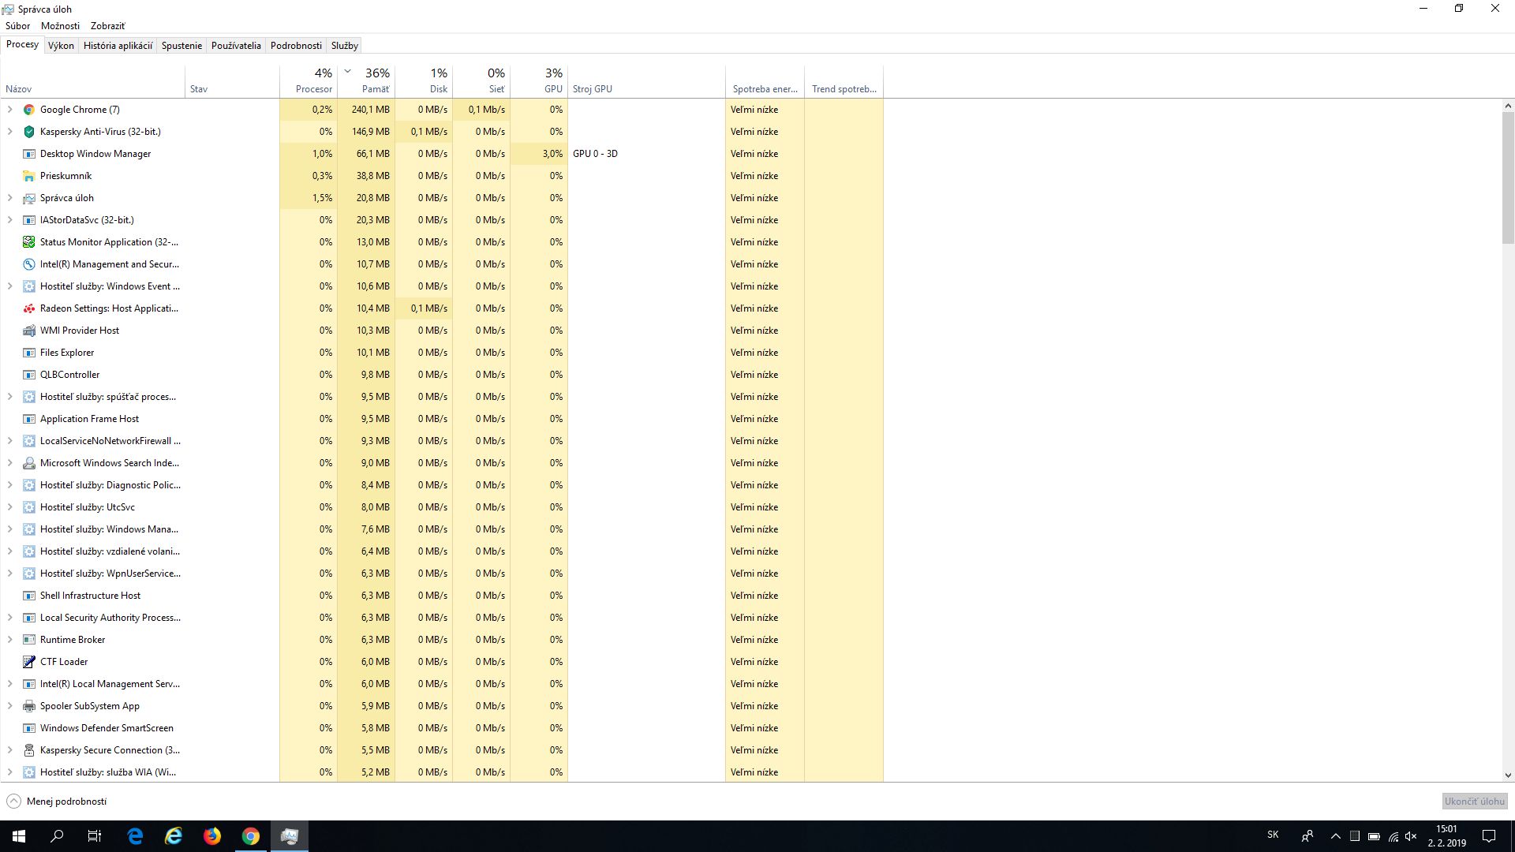Screen dimensions: 1515x852
Task: Expand the Správca úloh process entry
Action: (x=9, y=198)
